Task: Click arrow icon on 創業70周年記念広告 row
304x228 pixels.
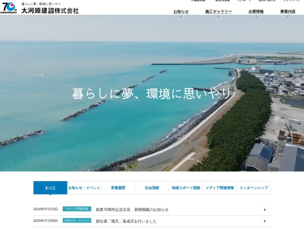Action: click(265, 210)
